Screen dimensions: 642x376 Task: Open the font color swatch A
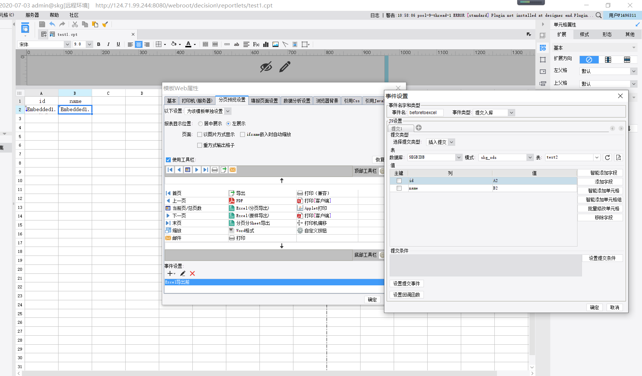coord(188,44)
